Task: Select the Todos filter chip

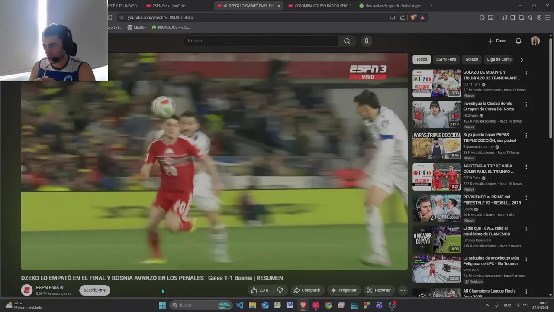Action: (422, 59)
